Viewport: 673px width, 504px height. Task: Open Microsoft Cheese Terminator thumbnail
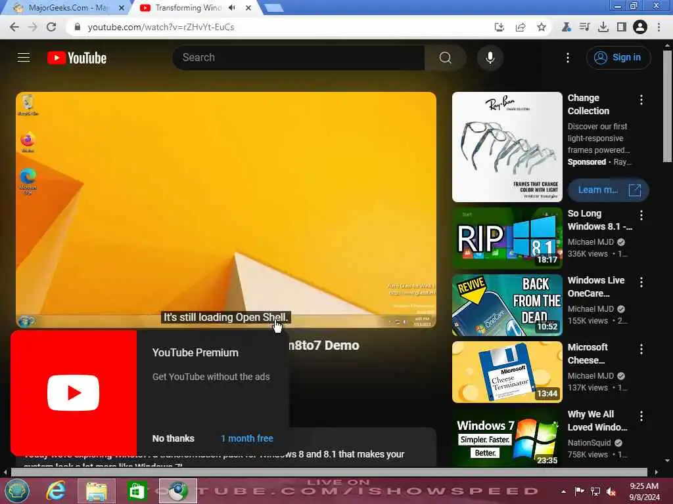pos(507,372)
